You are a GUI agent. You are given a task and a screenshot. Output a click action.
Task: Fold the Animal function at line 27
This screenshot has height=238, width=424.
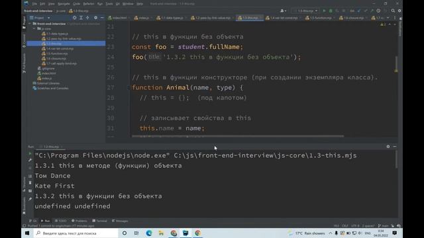[x=129, y=87]
